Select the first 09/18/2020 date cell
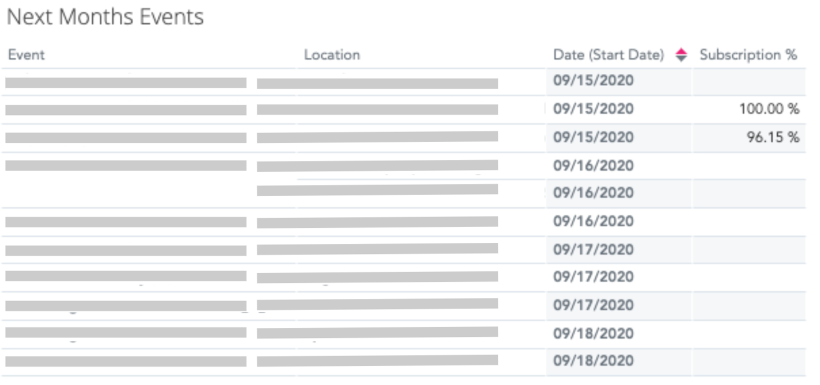820x385 pixels. point(593,334)
